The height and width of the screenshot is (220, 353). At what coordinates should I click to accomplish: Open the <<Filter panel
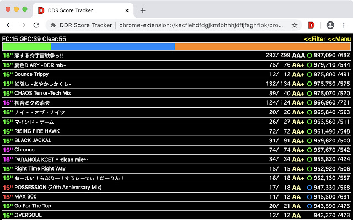(x=315, y=39)
